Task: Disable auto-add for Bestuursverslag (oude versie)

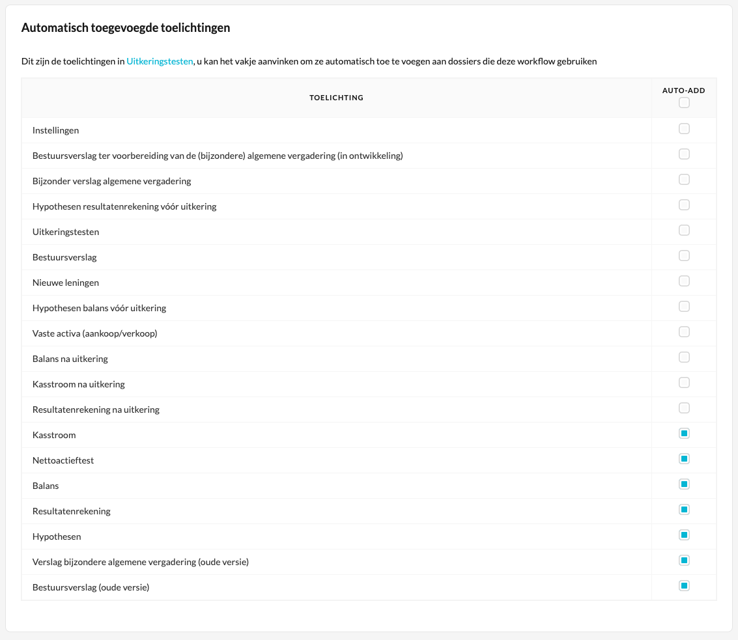Action: click(684, 586)
